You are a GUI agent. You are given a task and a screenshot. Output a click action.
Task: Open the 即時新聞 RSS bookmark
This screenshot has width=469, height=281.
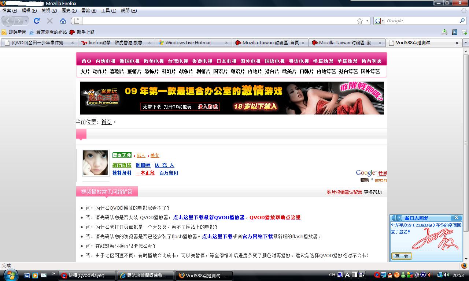(x=14, y=32)
